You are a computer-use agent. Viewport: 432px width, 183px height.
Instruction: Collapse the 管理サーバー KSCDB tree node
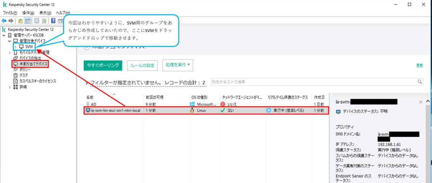4,35
